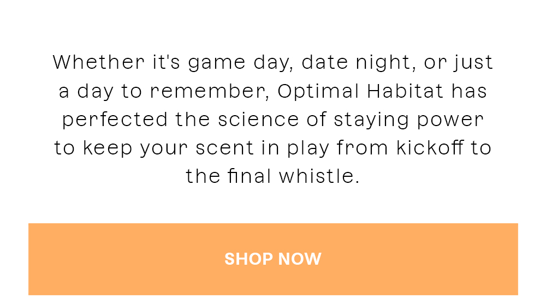Viewport: 546px width, 304px height.
Task: Click the word "science" in the paragraph
Action: tap(258, 120)
